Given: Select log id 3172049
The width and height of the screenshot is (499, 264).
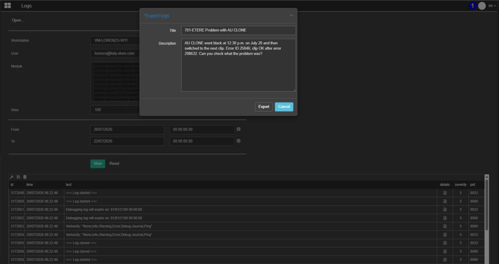Looking at the screenshot, I should coord(17,193).
